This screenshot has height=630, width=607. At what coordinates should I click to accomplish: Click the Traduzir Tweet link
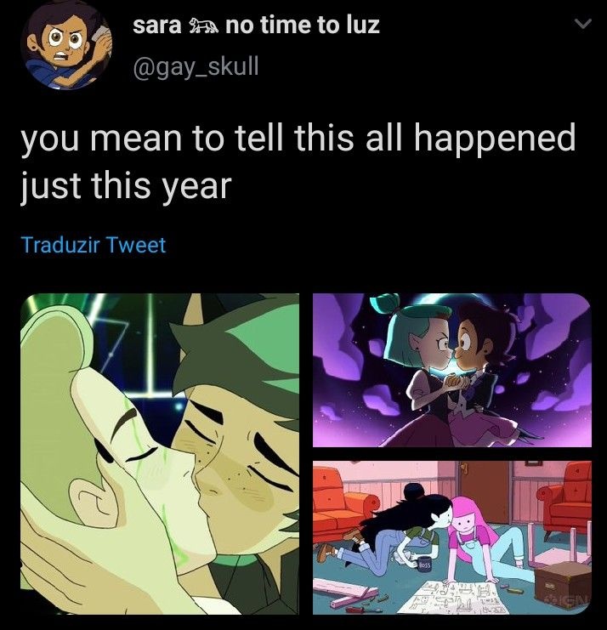click(x=94, y=245)
